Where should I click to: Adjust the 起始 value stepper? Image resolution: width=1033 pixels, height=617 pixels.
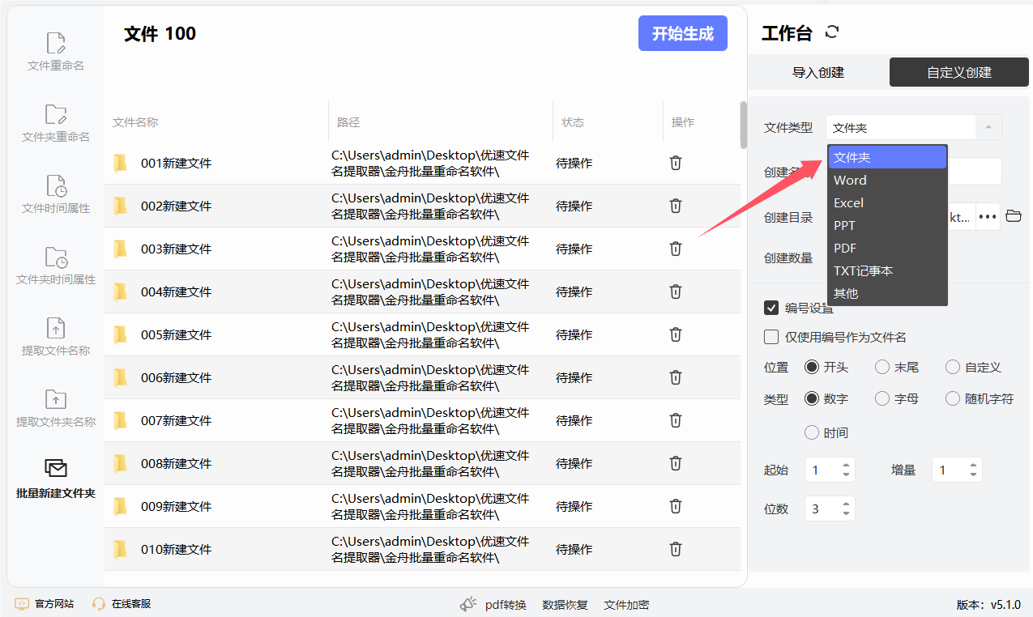[x=847, y=470]
